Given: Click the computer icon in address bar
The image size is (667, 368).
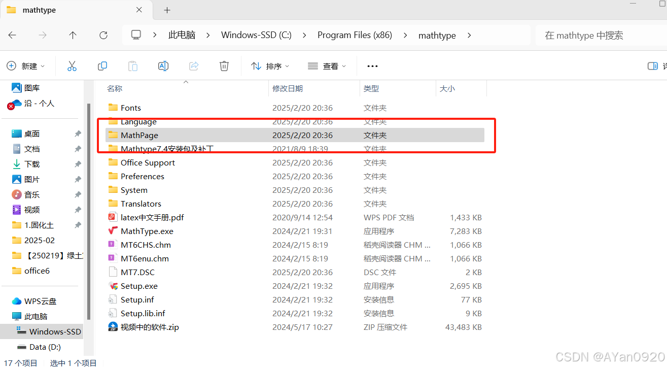Looking at the screenshot, I should [136, 35].
